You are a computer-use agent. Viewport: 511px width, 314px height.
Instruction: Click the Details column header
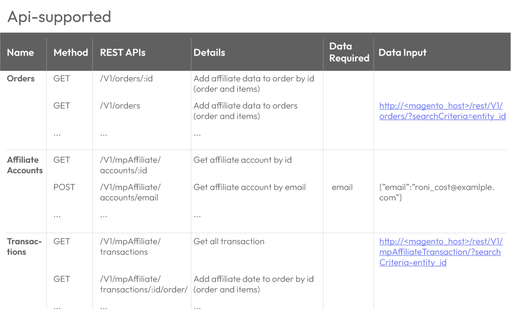(209, 53)
